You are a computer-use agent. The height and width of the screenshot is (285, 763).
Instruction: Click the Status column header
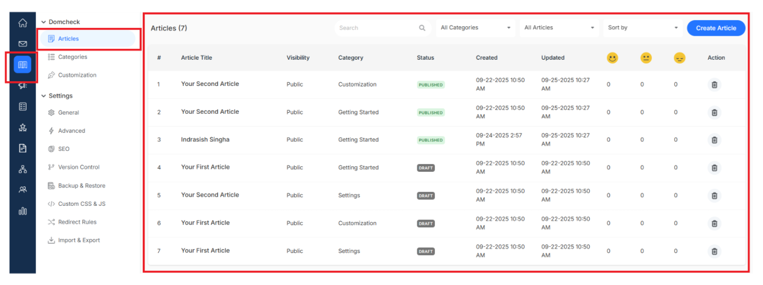tap(425, 58)
